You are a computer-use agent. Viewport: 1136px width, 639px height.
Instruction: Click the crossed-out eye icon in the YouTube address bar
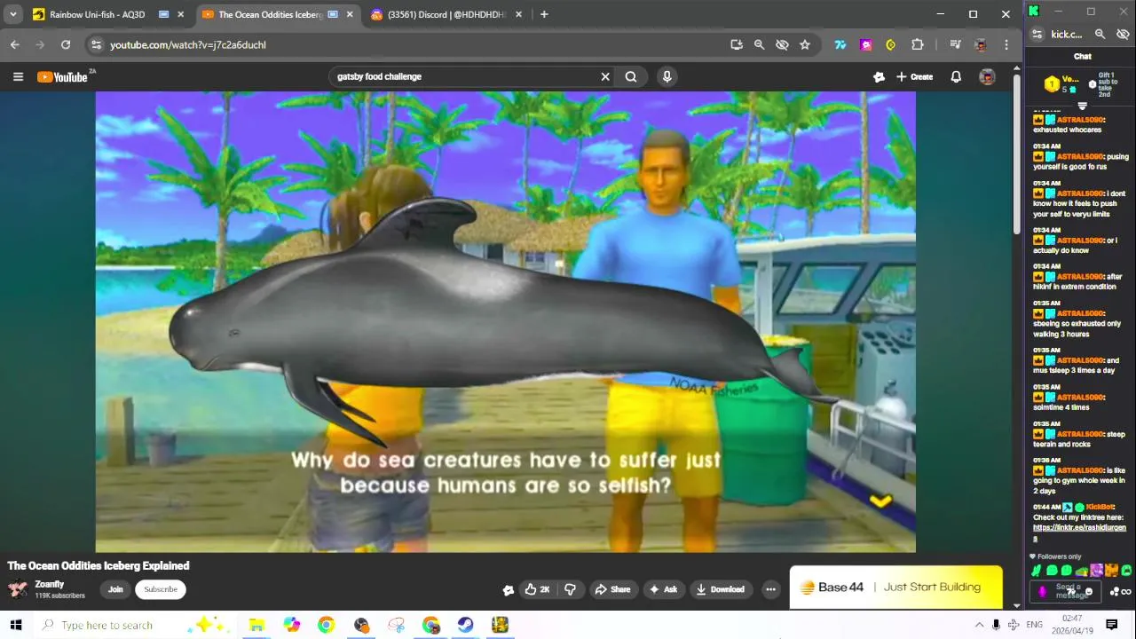pos(782,44)
